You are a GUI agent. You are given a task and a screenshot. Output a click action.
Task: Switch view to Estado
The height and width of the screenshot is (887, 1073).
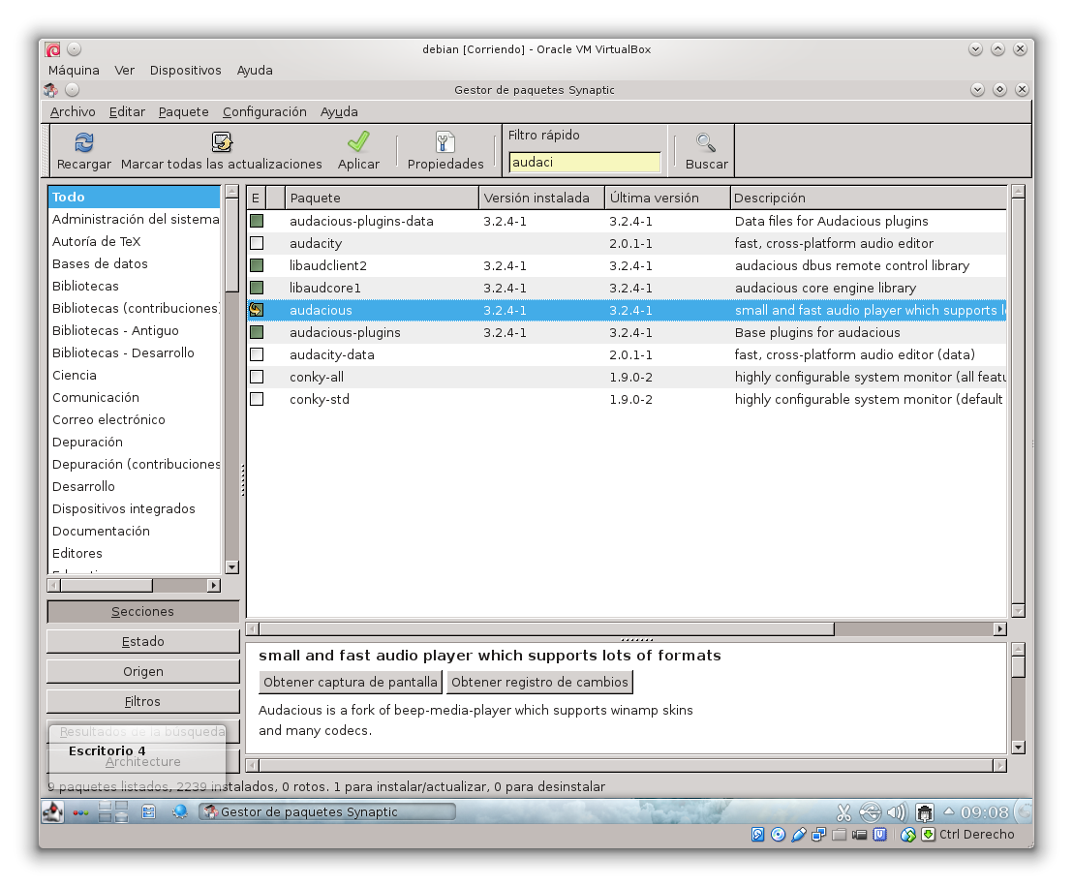(143, 641)
